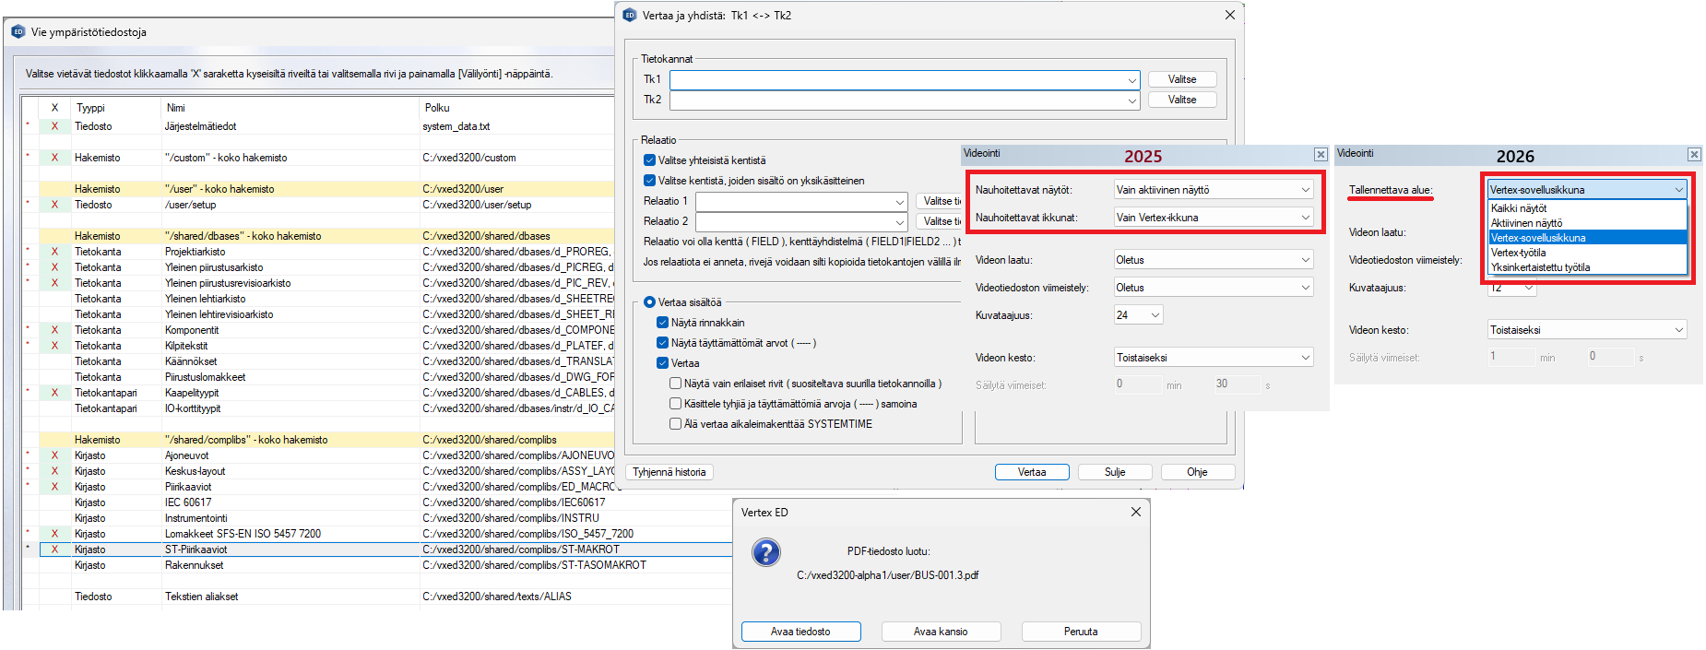Click the Avaa tiedosto button
The image size is (1706, 650).
[x=800, y=632]
